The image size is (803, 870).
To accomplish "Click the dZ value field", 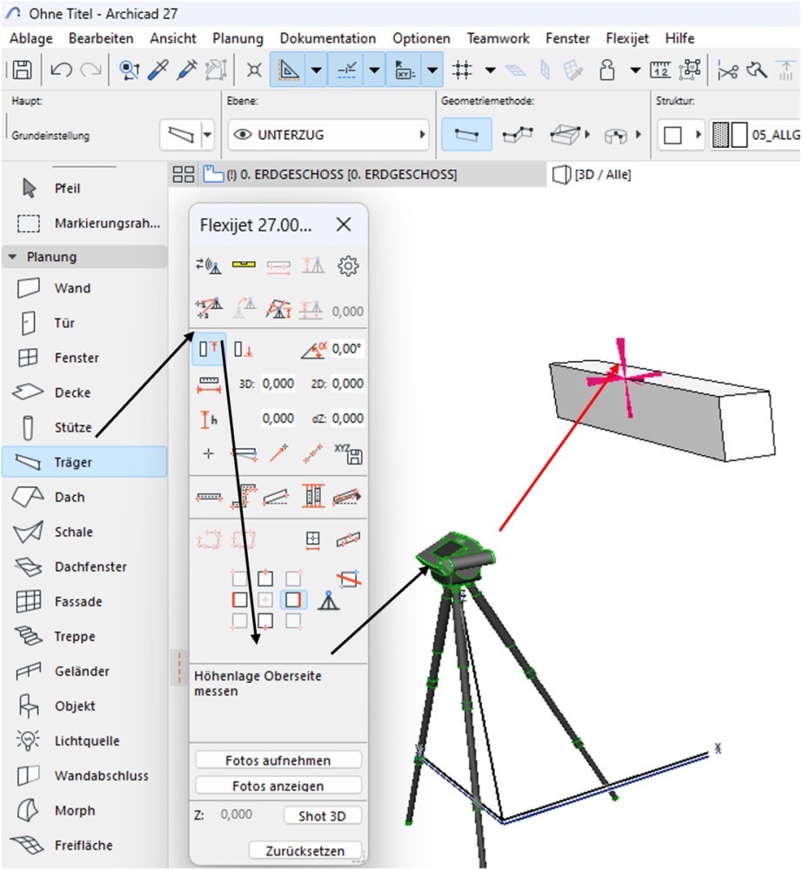I will click(x=347, y=418).
